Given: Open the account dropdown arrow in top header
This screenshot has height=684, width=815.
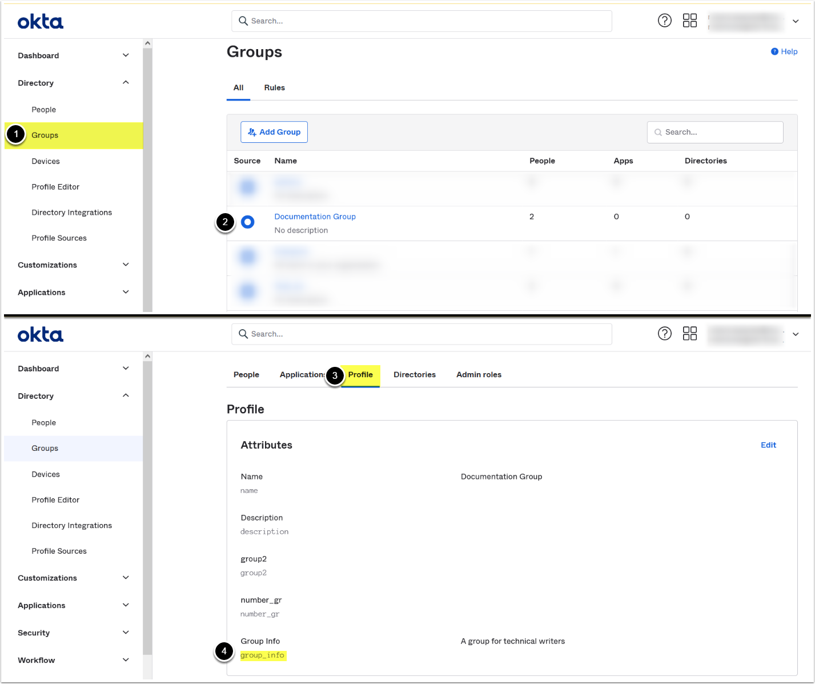Looking at the screenshot, I should pos(796,21).
